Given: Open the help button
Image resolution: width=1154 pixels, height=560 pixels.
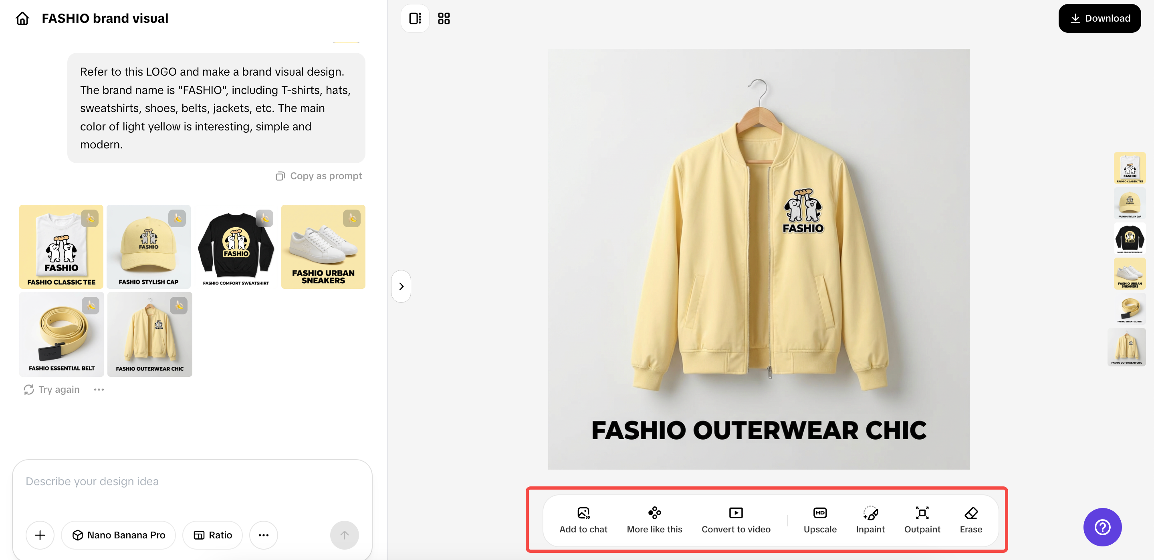Looking at the screenshot, I should pos(1102,527).
